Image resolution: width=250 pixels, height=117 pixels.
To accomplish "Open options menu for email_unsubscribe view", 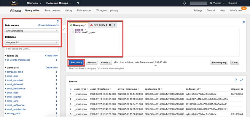I will 56,109.
